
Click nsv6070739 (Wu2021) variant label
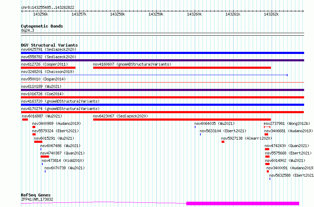pos(65,168)
